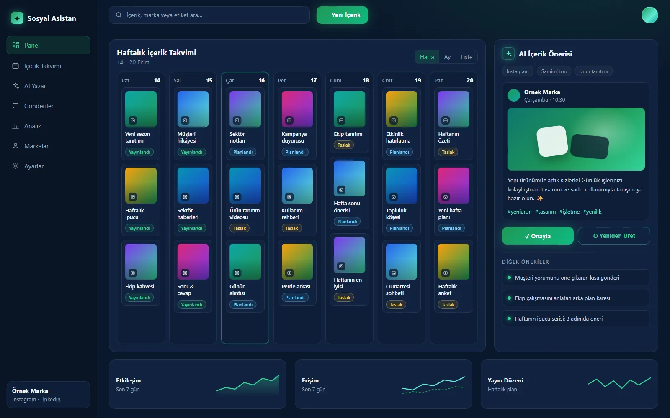This screenshot has height=418, width=670.
Task: Focus the content search field
Action: pos(209,15)
